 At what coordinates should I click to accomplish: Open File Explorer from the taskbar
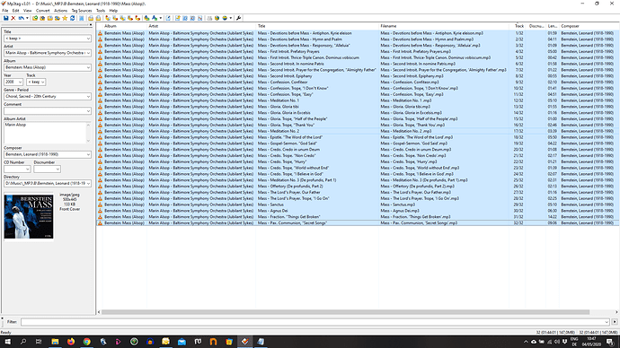click(55, 342)
